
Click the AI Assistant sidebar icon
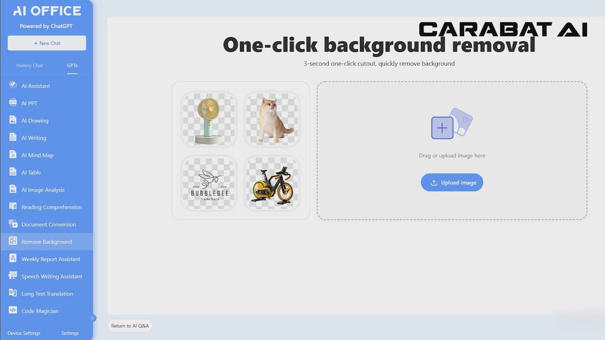tap(13, 86)
